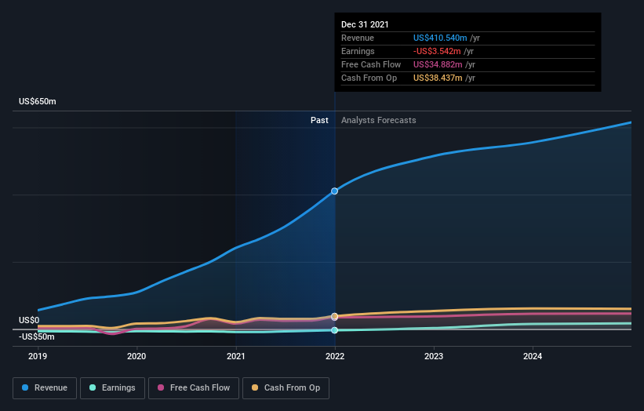This screenshot has height=411, width=644.
Task: Click the US$0 y-axis label
Action: click(x=29, y=320)
